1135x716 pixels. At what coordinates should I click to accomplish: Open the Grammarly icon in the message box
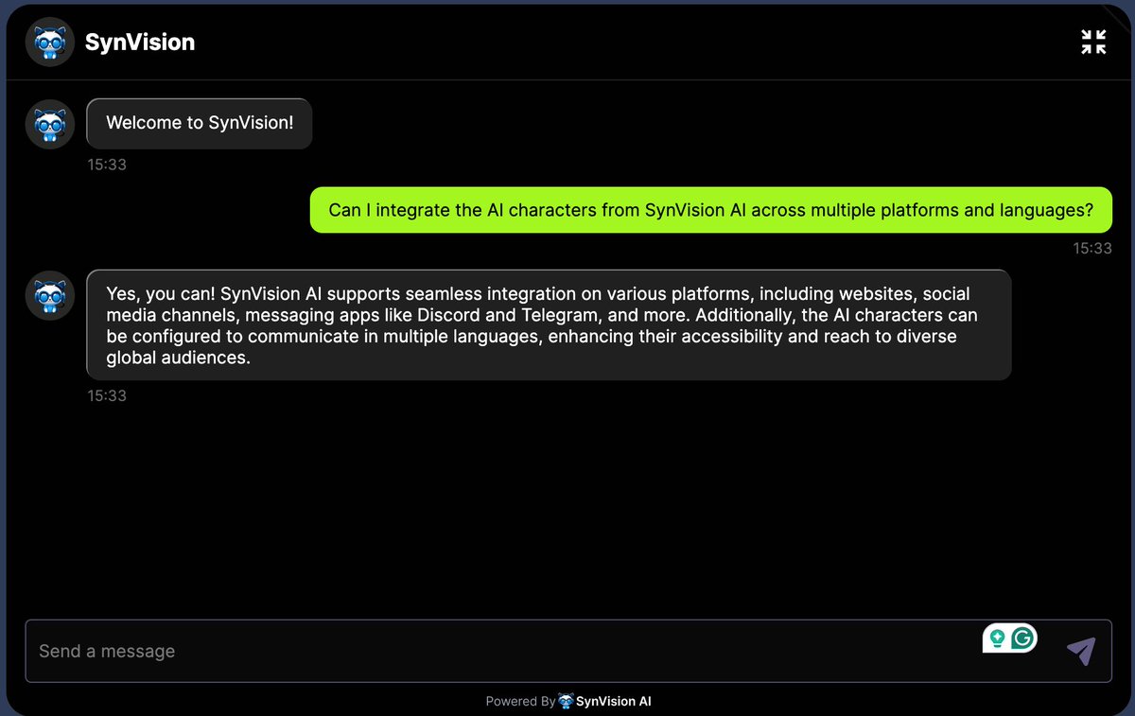point(1022,638)
